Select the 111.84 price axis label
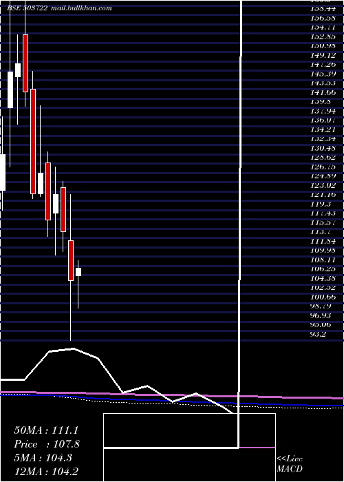This screenshot has height=482, width=344. tap(323, 241)
